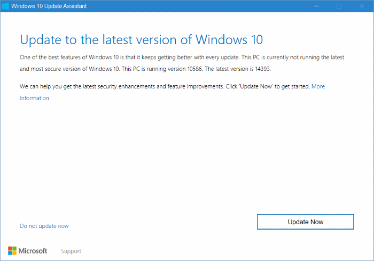The image size is (374, 261).
Task: Open the Support link in the footer
Action: [x=71, y=251]
